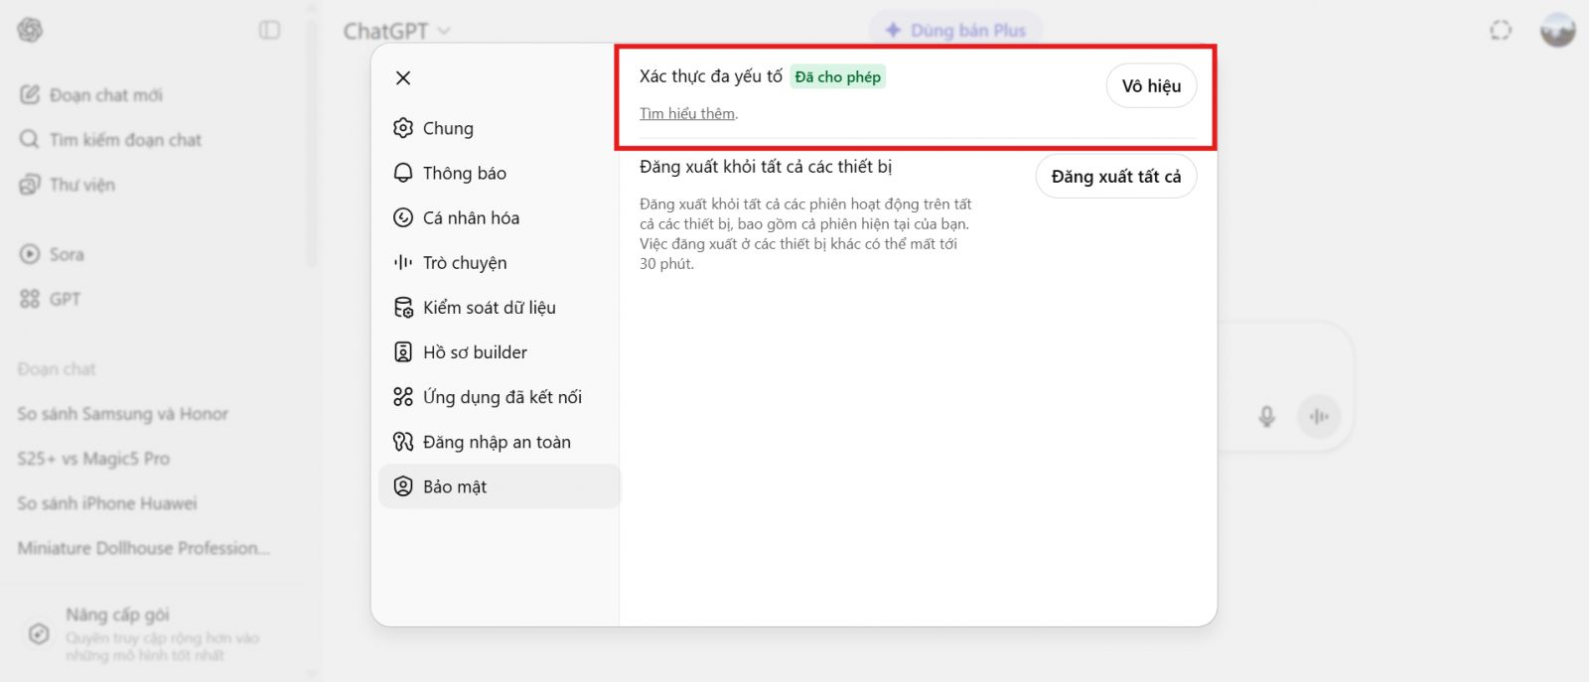Switch to the Thông báo tab
This screenshot has height=682, width=1589.
click(x=500, y=173)
